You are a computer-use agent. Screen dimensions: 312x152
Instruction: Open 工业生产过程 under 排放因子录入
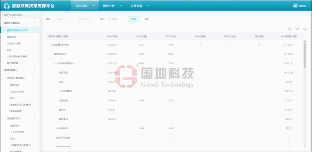point(17,132)
